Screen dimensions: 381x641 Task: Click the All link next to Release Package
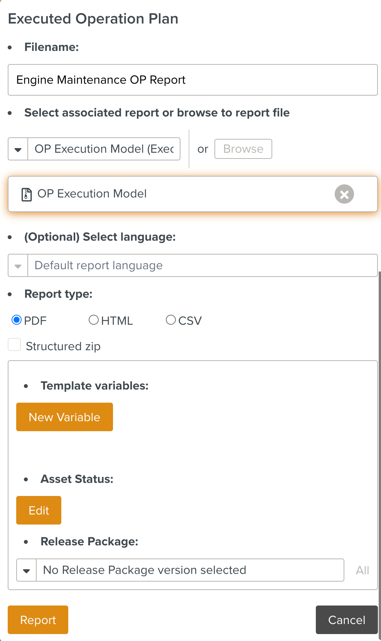362,570
